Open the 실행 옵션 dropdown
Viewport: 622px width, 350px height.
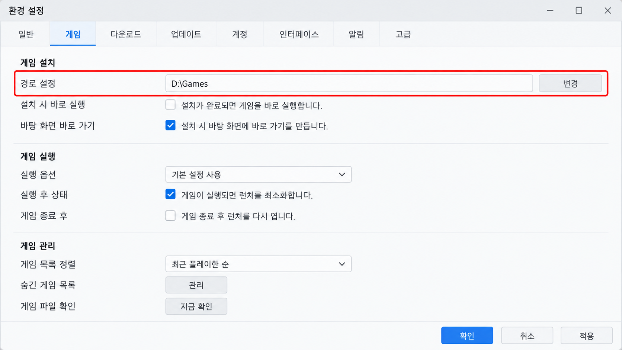pyautogui.click(x=258, y=174)
